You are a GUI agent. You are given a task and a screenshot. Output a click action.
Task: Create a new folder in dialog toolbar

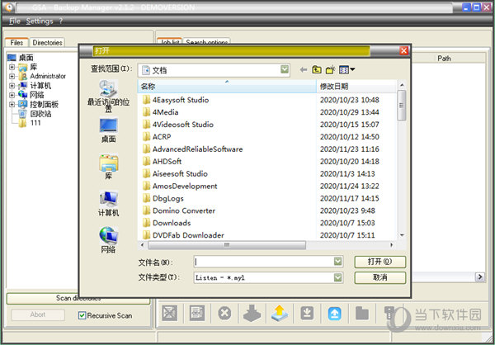tap(330, 70)
